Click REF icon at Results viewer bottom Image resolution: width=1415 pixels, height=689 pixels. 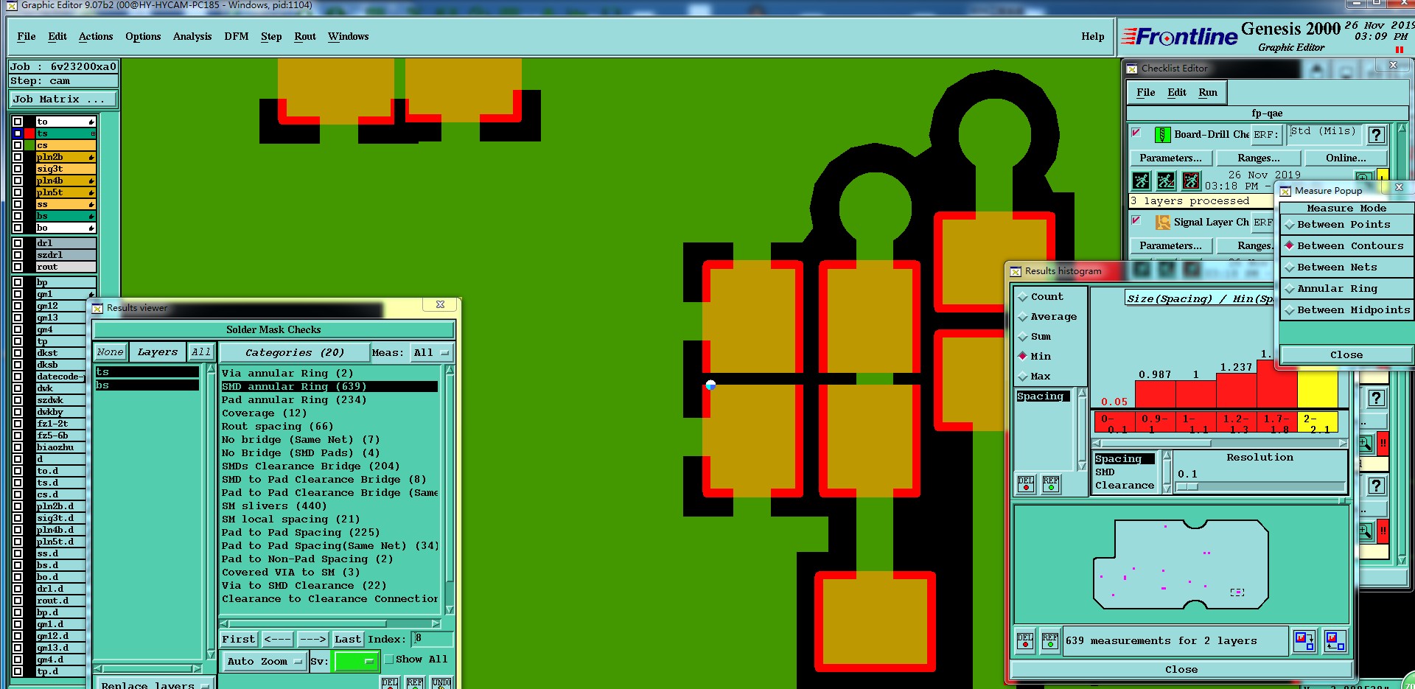click(415, 683)
